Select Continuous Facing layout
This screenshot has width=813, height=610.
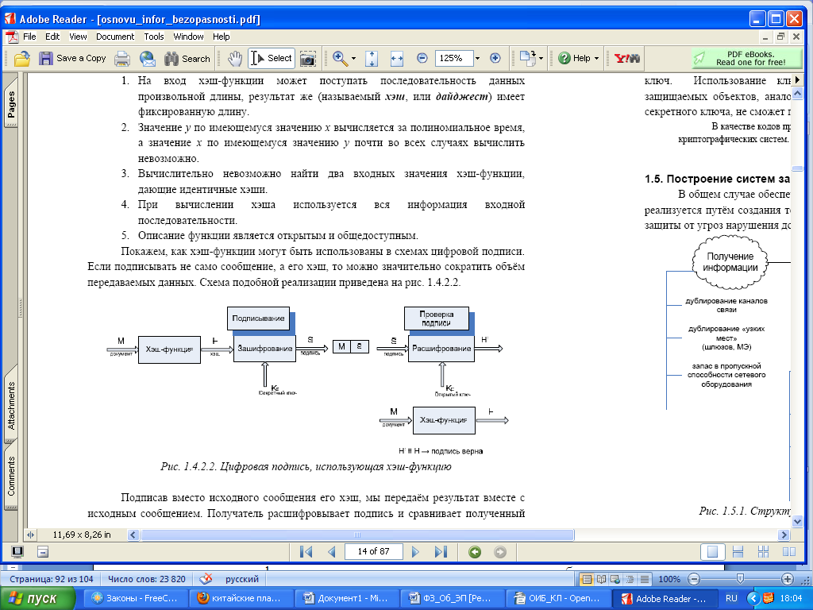tap(763, 551)
